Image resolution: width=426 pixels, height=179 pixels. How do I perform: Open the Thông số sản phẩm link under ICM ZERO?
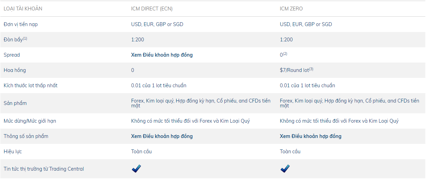tap(310, 136)
